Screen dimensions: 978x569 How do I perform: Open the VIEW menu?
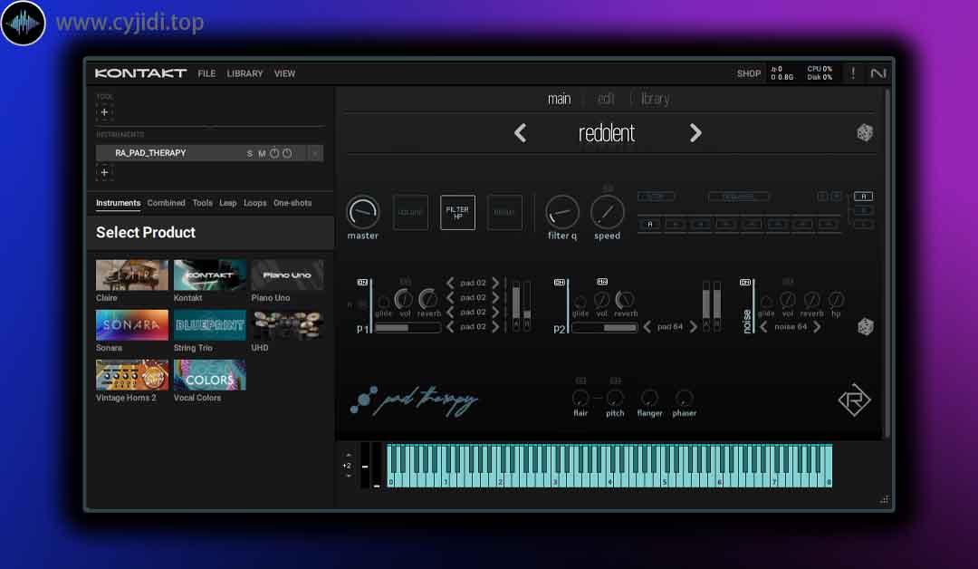[x=284, y=73]
